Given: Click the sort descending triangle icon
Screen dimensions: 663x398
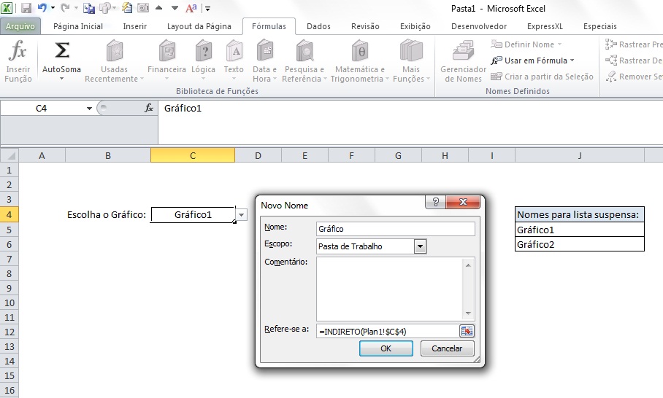Looking at the screenshot, I should [175, 7].
